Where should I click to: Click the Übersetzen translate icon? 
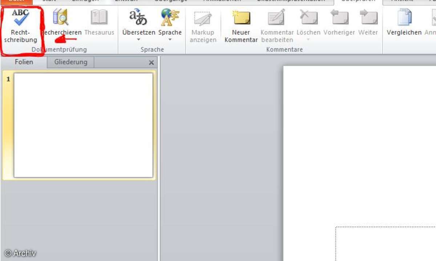[x=138, y=17]
